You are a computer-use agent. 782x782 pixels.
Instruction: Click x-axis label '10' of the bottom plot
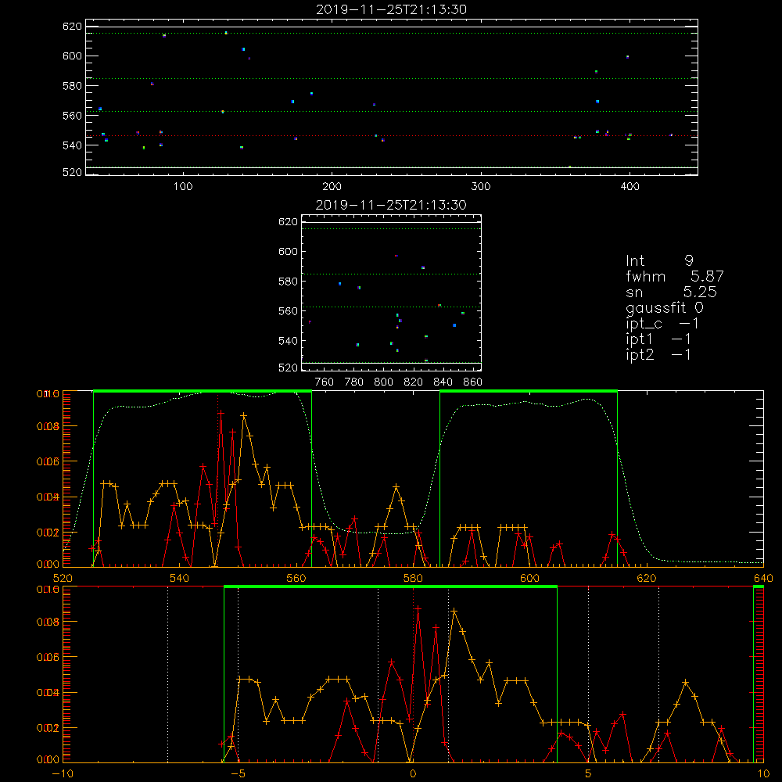(763, 773)
